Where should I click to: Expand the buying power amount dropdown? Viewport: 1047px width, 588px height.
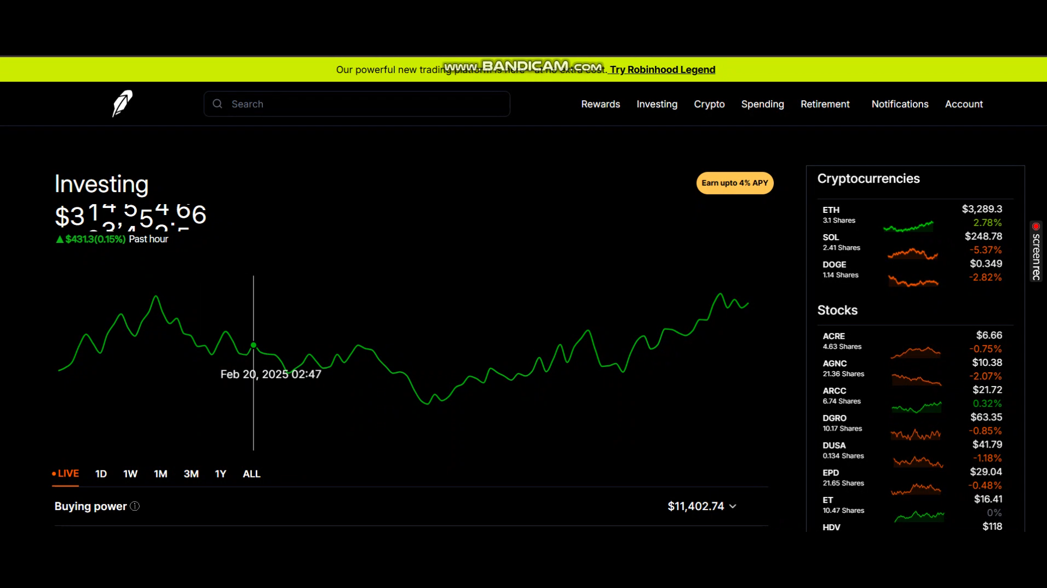(x=733, y=506)
